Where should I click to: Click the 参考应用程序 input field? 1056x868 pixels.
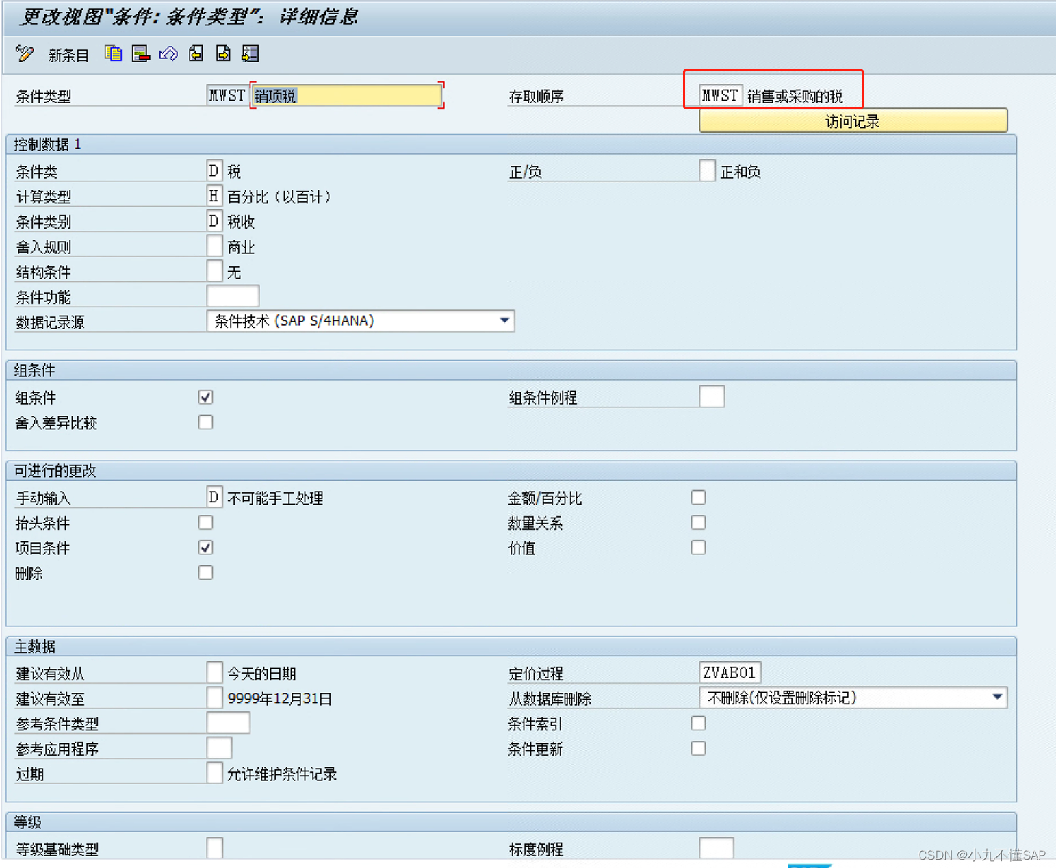click(219, 748)
